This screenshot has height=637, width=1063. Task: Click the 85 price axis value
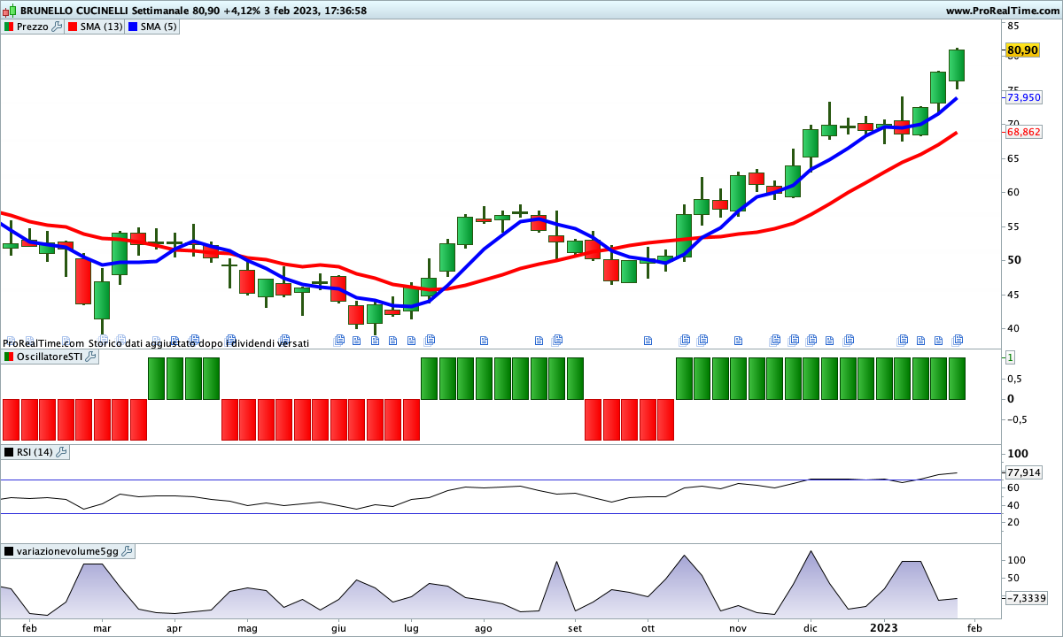pos(1013,25)
